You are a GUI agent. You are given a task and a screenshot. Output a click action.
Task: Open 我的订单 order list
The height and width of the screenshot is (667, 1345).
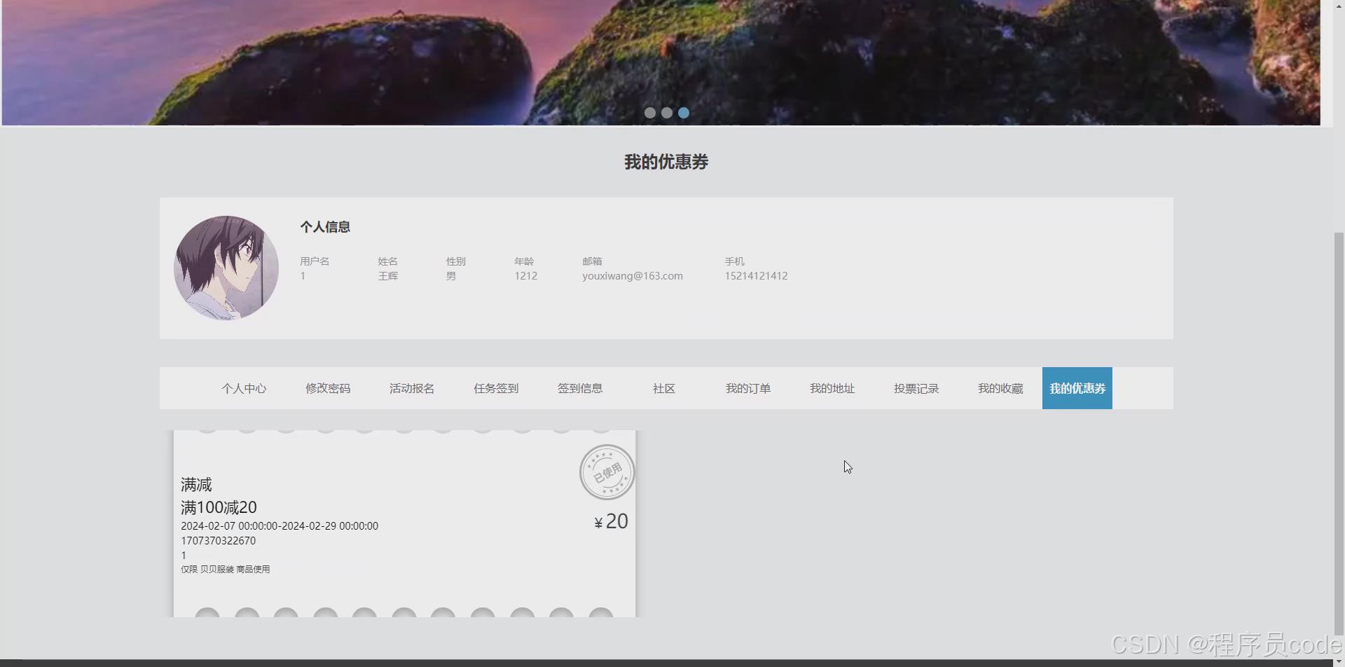coord(747,388)
